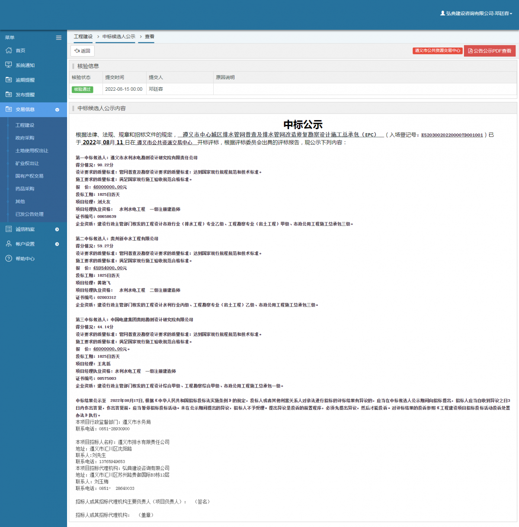This screenshot has height=527, width=519.
Task: Click the 诚信档案 list icon
Action: click(x=9, y=229)
